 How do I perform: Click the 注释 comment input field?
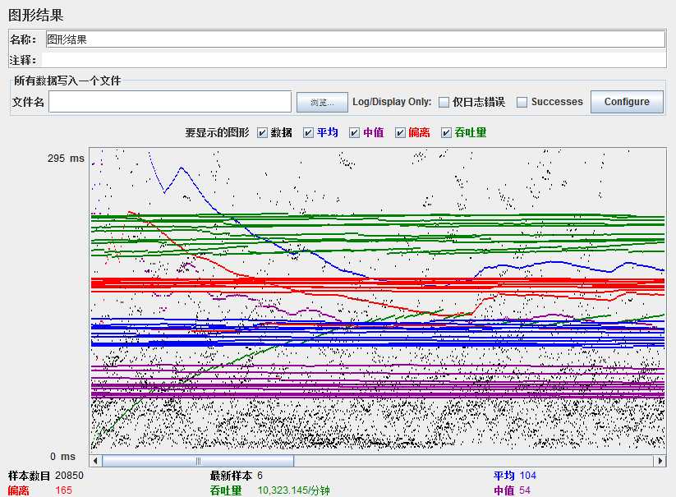[x=353, y=60]
